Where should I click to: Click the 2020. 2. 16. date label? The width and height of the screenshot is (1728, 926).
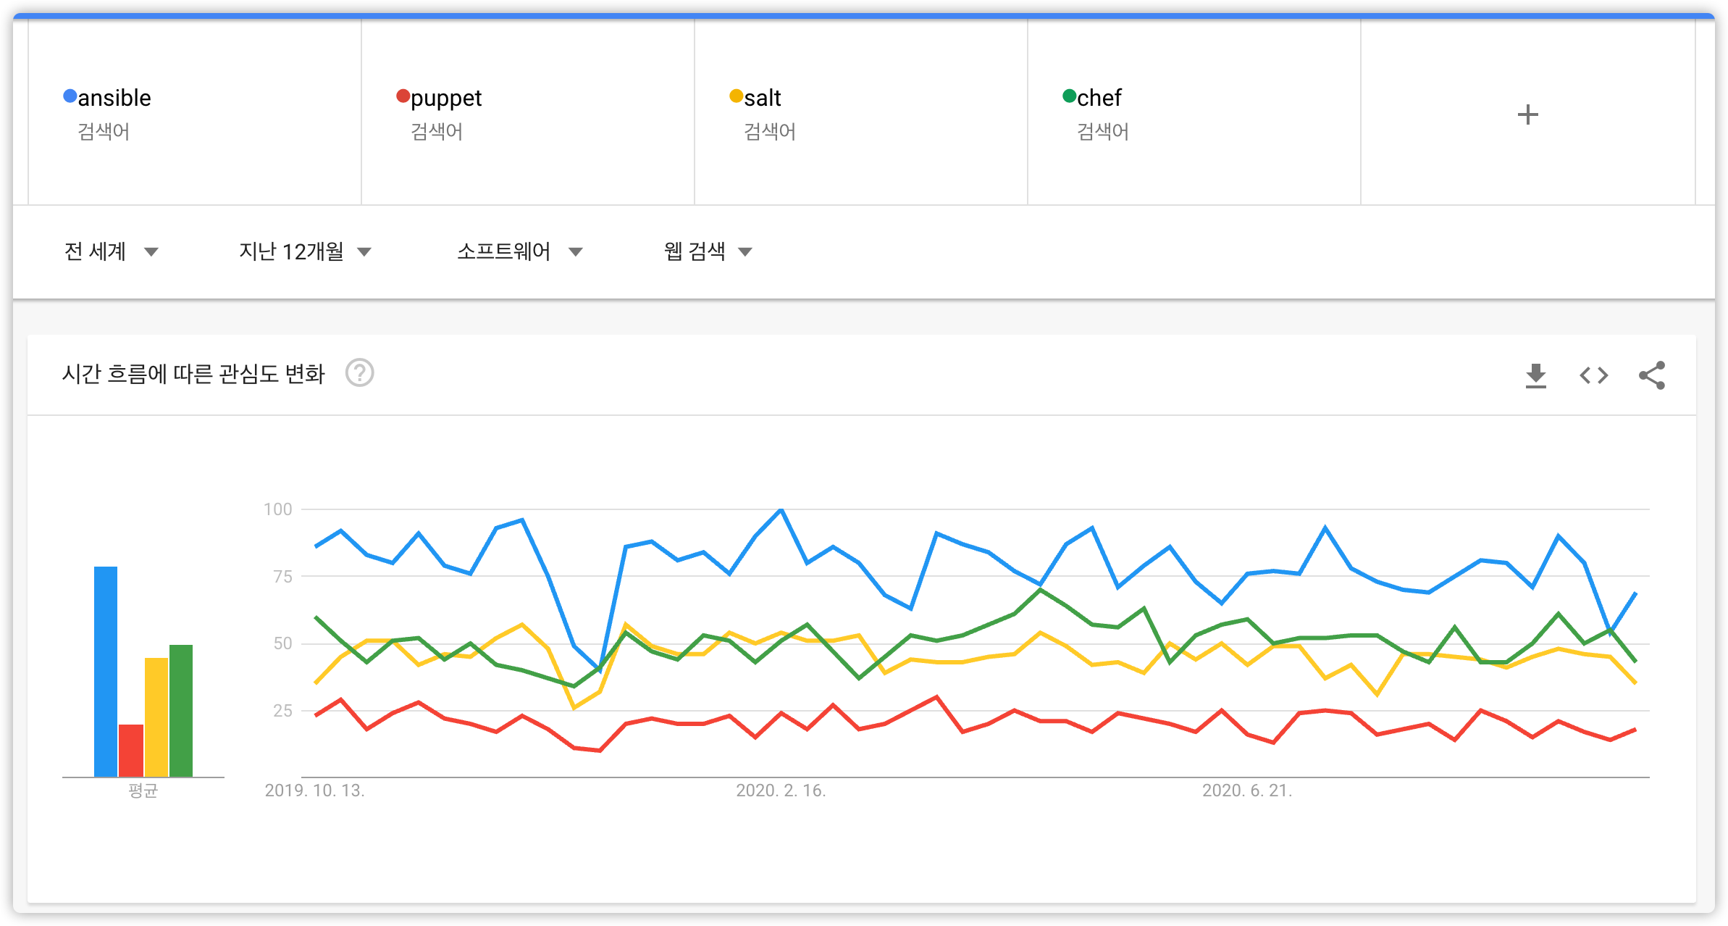781,791
